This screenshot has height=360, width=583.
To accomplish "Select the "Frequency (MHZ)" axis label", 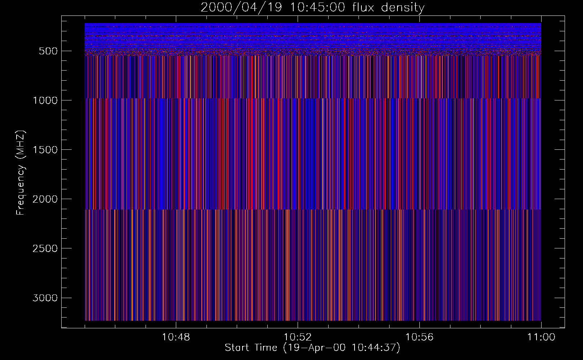I will pos(21,173).
